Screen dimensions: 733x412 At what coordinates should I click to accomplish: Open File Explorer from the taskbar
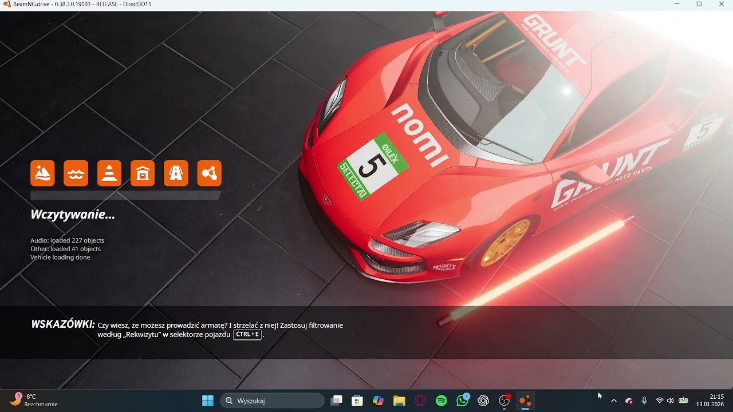pyautogui.click(x=399, y=401)
